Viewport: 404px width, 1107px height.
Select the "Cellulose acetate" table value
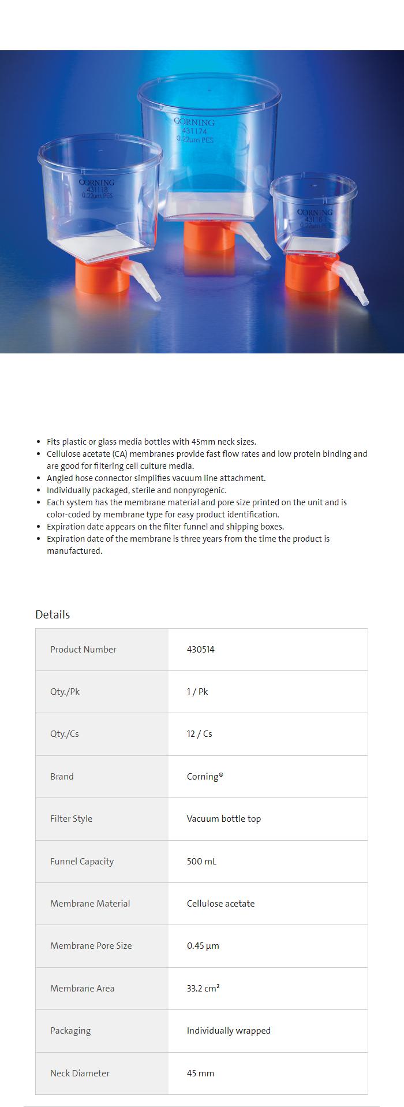click(x=220, y=903)
